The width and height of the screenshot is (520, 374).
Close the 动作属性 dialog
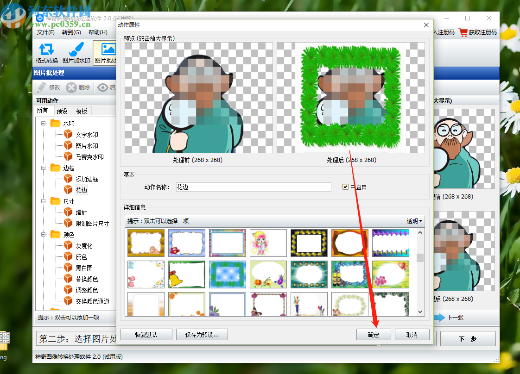(x=426, y=25)
